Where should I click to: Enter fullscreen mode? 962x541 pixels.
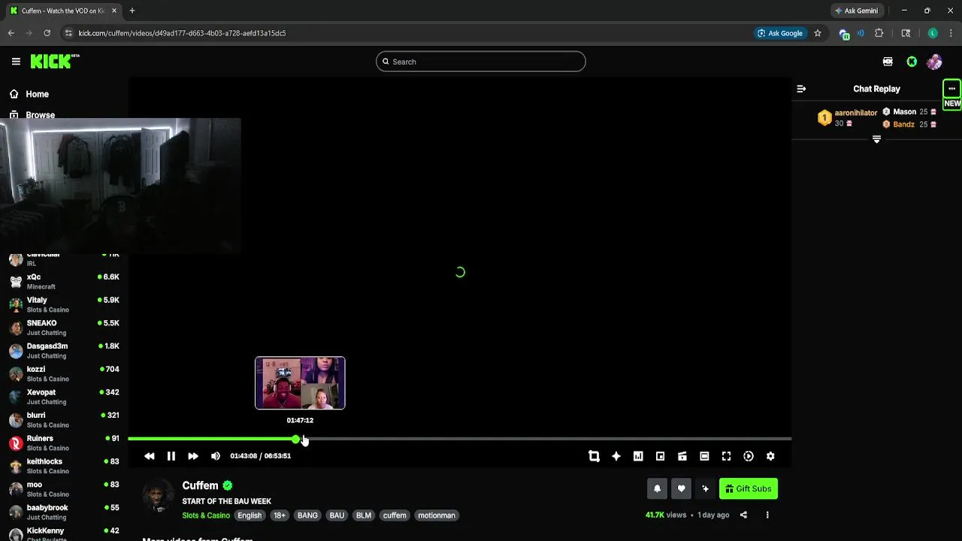coord(726,456)
